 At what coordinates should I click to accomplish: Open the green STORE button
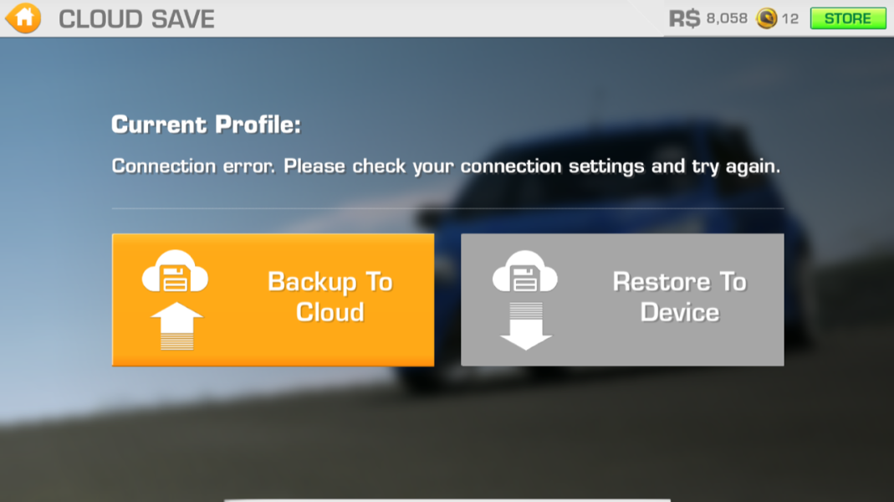coord(847,18)
